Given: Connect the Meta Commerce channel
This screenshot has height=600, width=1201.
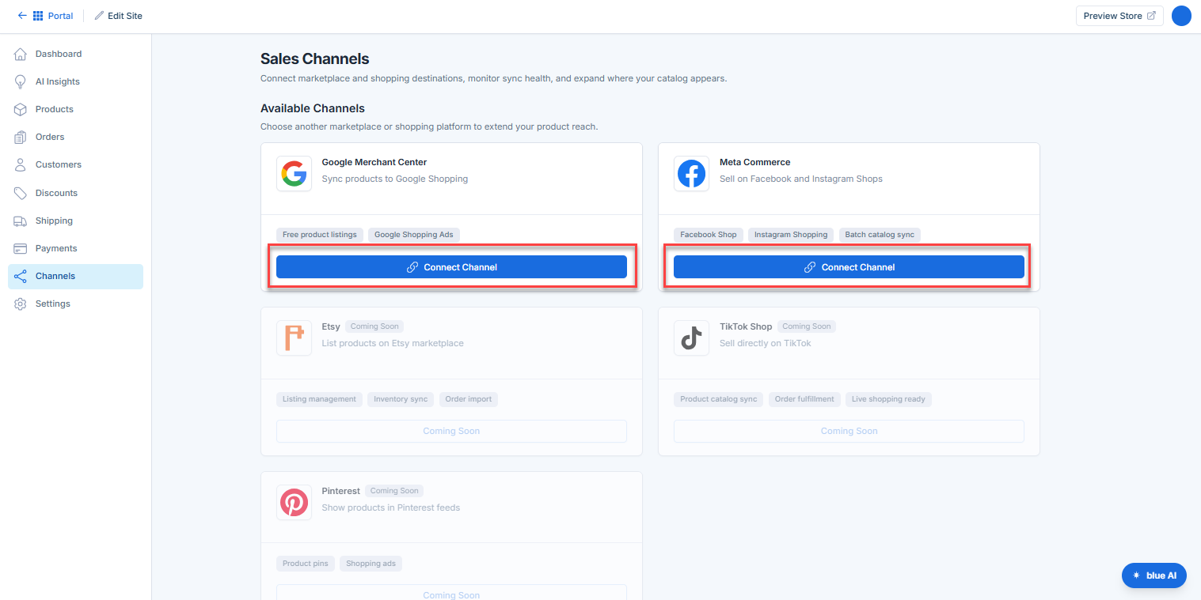Looking at the screenshot, I should (849, 267).
